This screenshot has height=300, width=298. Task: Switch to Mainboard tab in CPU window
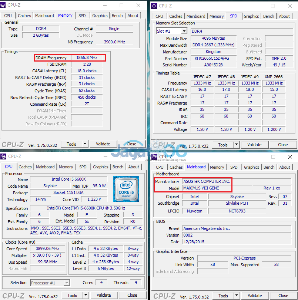[45, 167]
